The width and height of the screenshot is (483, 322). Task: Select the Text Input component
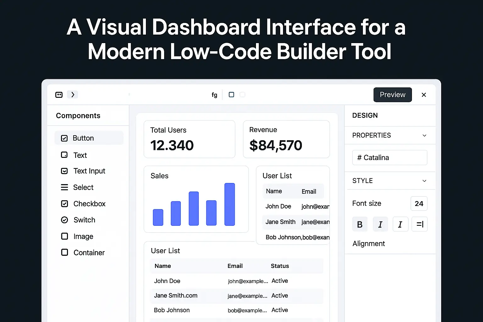pyautogui.click(x=89, y=171)
